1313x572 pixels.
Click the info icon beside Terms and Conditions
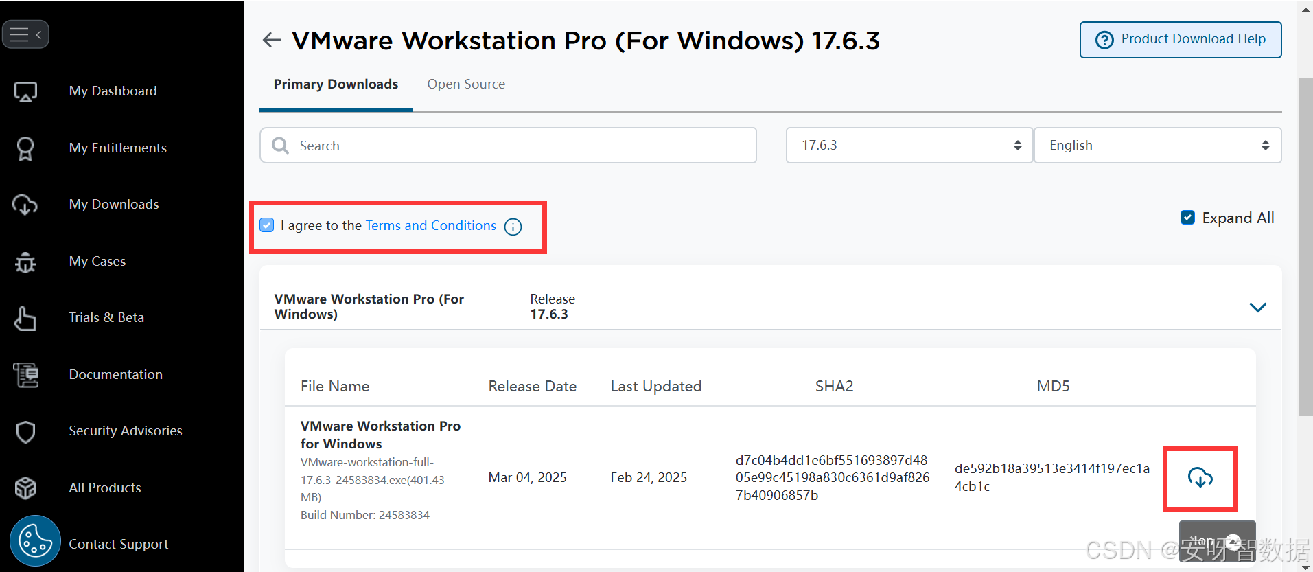pos(513,227)
